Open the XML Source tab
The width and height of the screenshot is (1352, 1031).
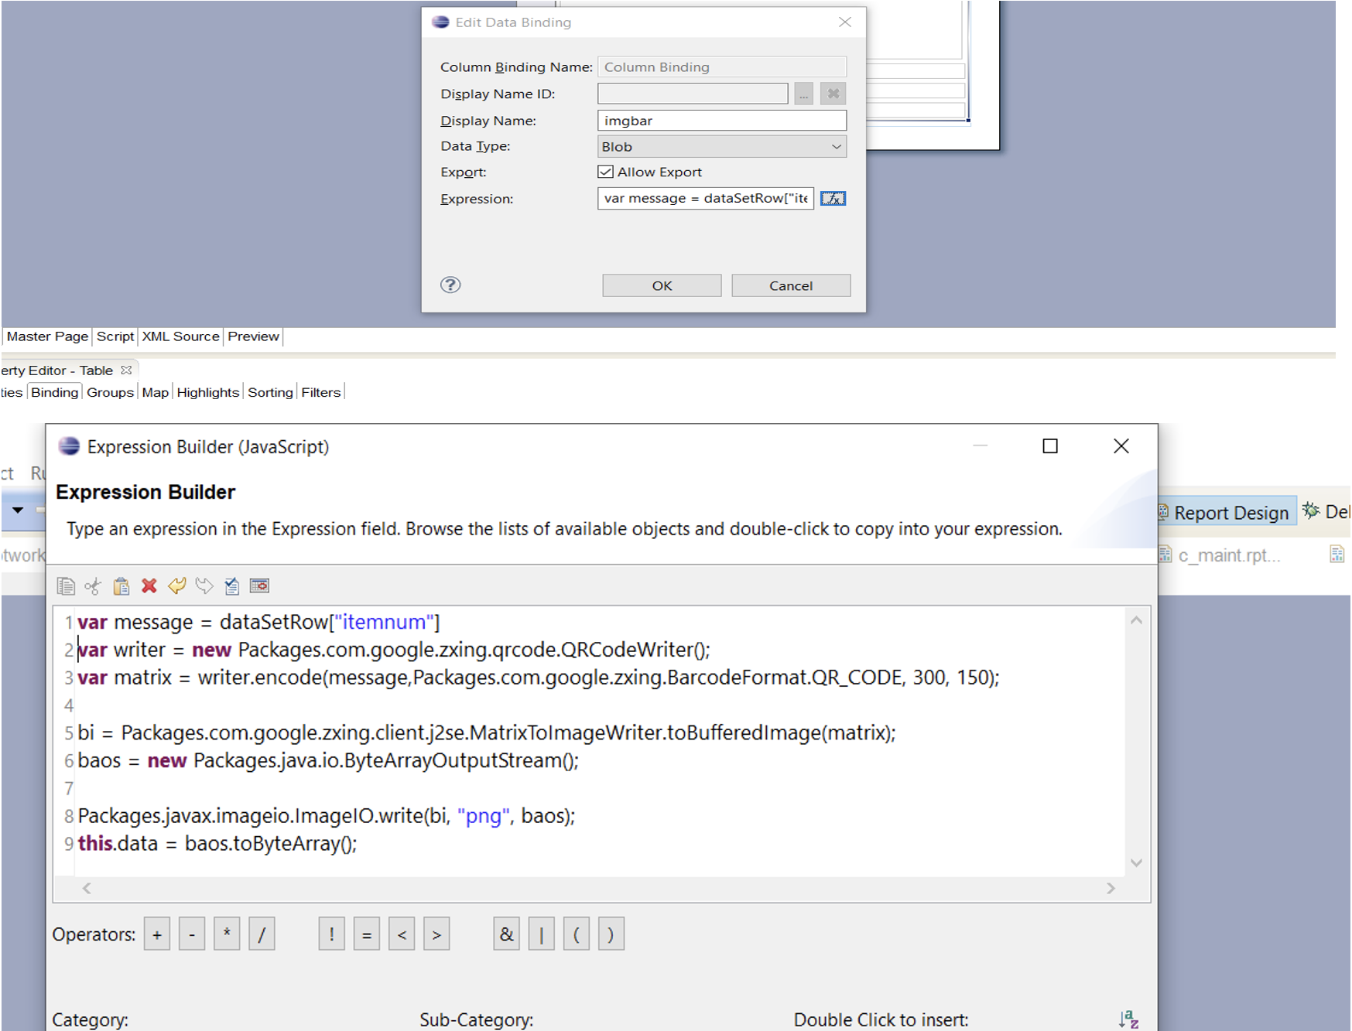pos(180,336)
